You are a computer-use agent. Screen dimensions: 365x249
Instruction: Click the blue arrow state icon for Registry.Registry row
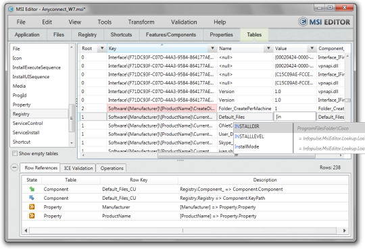[32, 198]
